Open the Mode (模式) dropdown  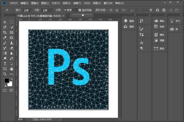(x=27, y=10)
